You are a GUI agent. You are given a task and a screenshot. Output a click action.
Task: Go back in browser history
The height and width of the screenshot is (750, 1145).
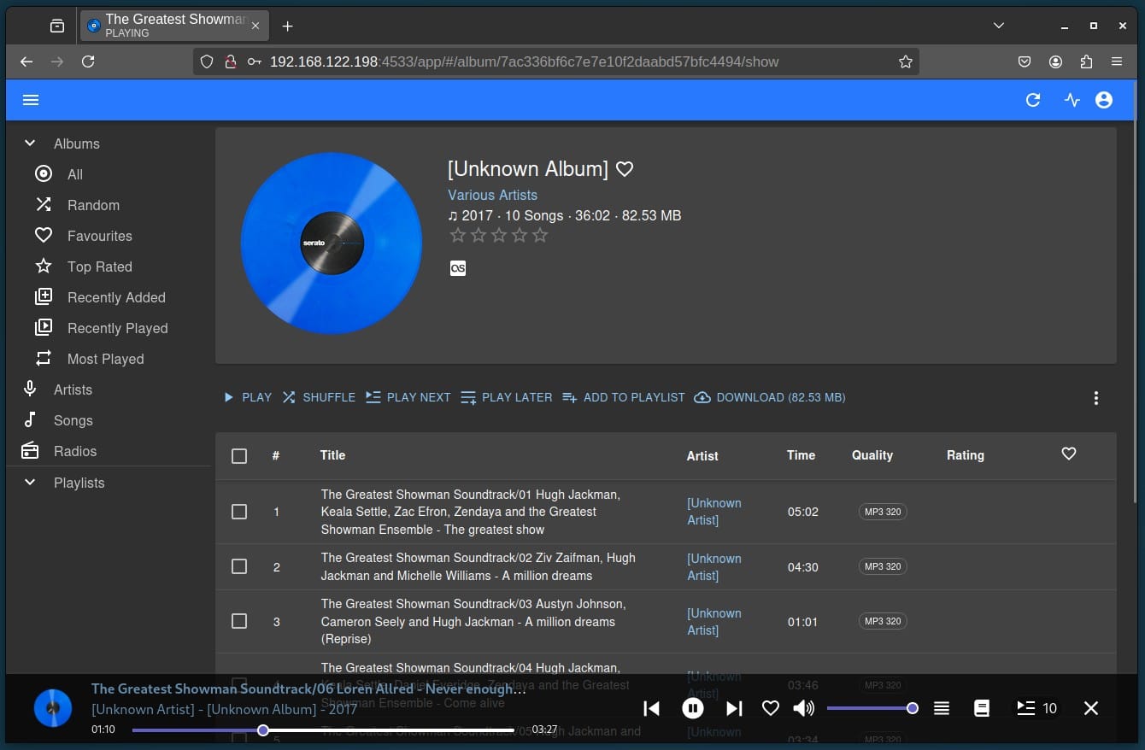click(26, 62)
